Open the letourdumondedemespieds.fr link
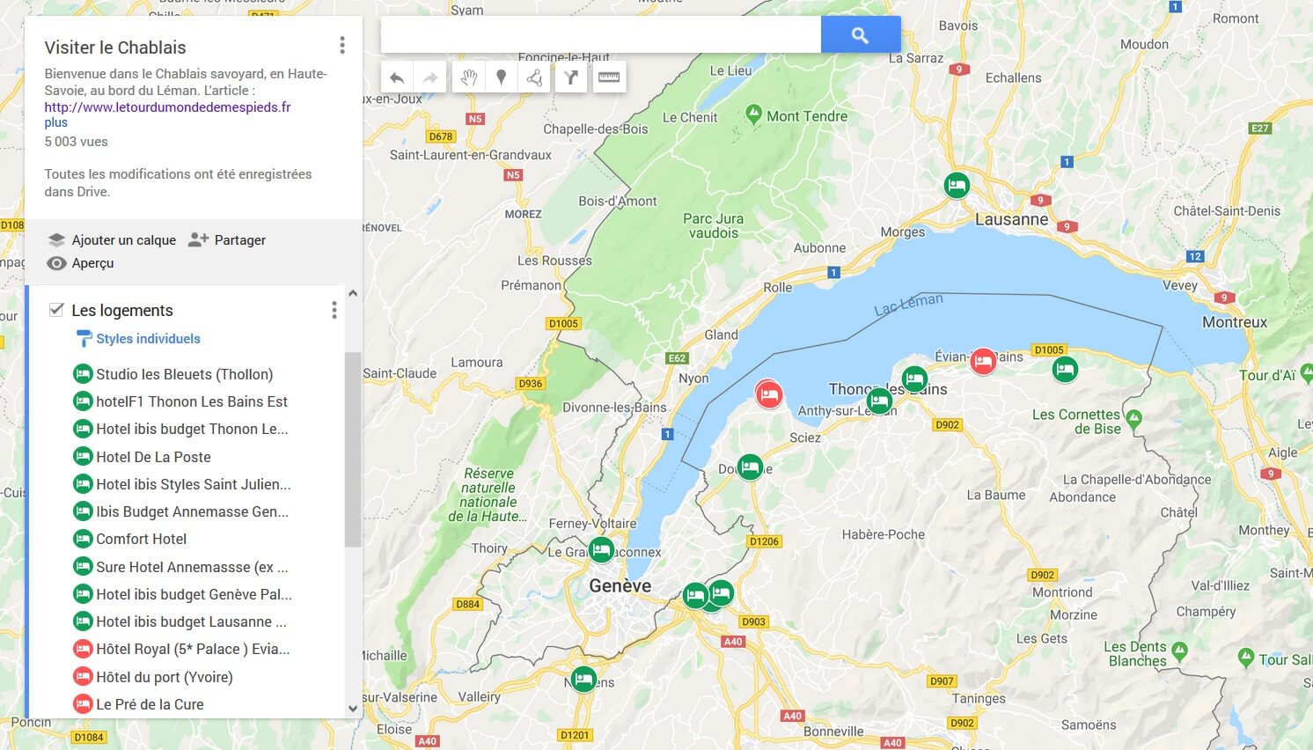The image size is (1313, 750). pyautogui.click(x=167, y=107)
